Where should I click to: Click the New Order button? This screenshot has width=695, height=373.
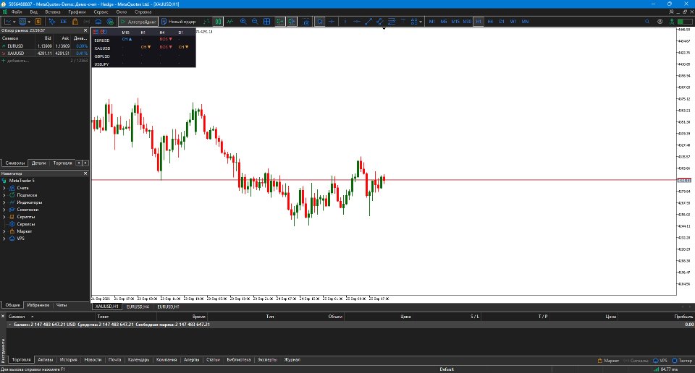(178, 21)
